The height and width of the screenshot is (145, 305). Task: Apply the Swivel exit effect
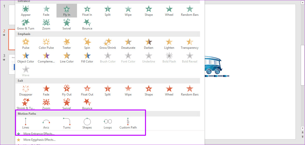point(67,104)
